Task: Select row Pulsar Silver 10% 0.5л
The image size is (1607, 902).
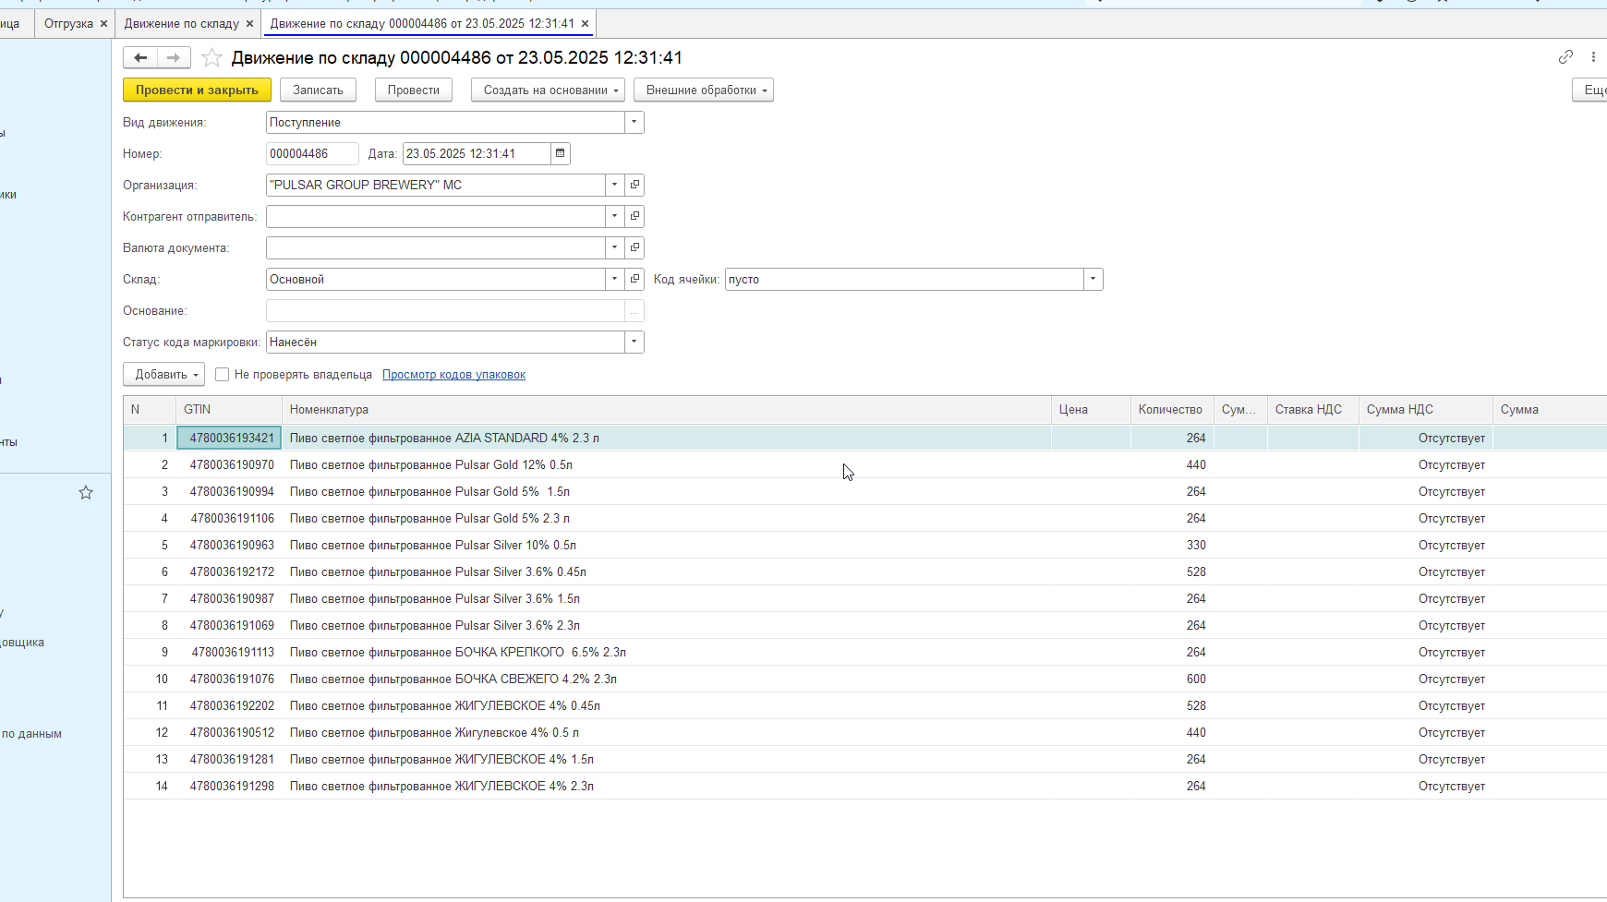Action: click(864, 545)
